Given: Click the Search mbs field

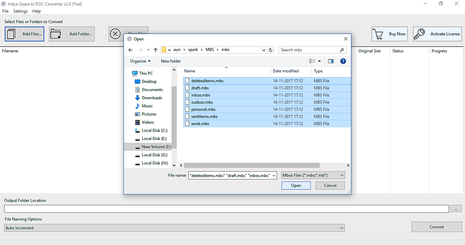Looking at the screenshot, I should [312, 50].
